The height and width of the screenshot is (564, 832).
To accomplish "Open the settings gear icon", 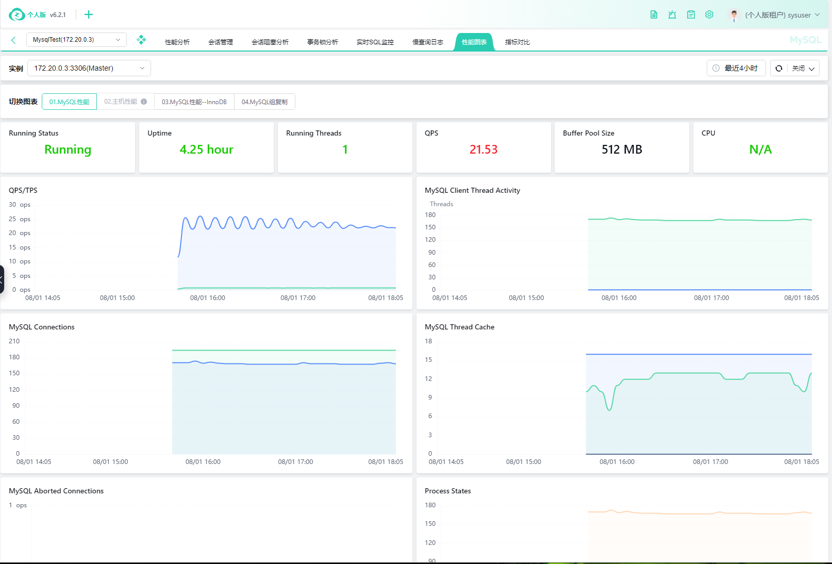I will tap(709, 14).
